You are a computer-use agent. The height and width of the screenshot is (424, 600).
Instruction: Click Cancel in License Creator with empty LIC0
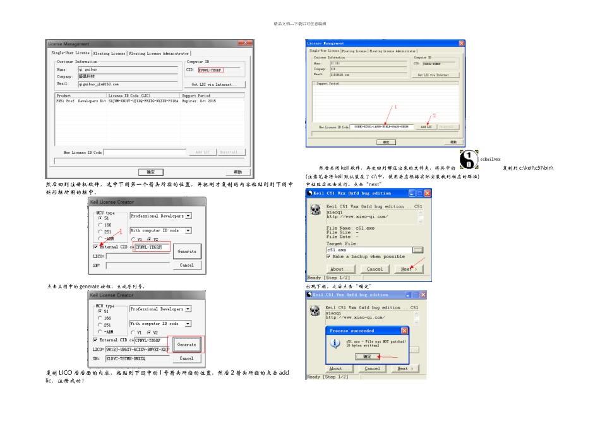click(x=187, y=266)
